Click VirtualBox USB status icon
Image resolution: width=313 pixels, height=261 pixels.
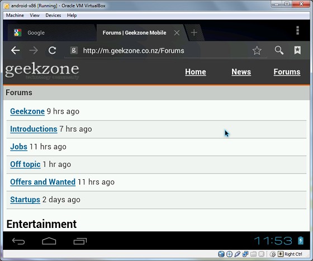point(237,254)
